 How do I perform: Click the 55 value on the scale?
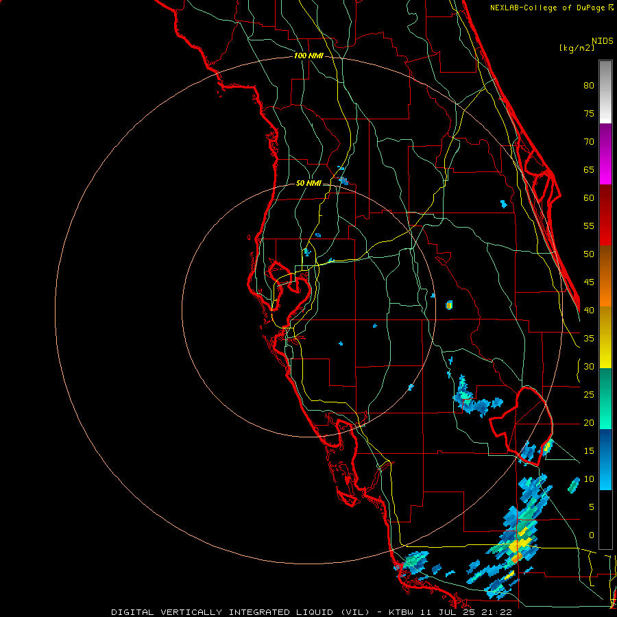point(589,226)
